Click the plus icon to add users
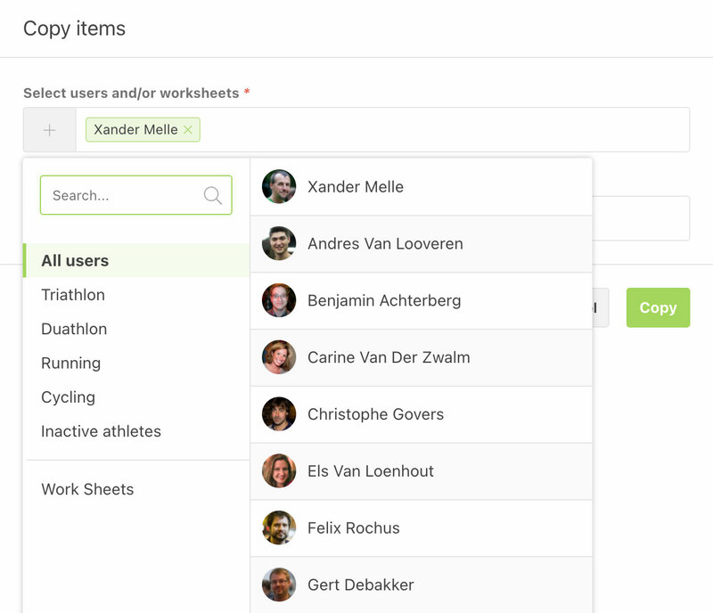This screenshot has width=713, height=613. [49, 130]
